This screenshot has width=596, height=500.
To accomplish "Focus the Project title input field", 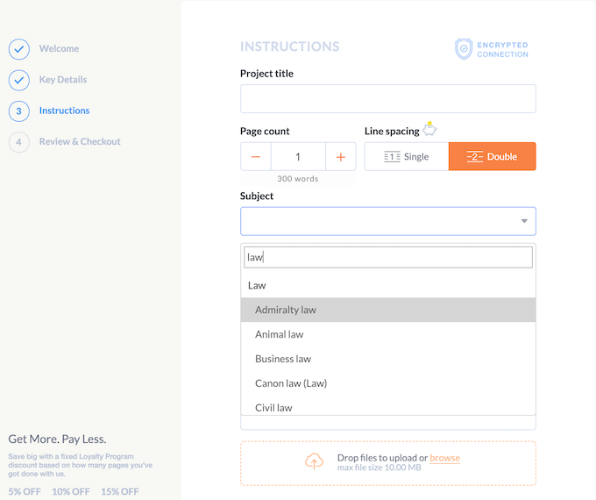I will (387, 99).
